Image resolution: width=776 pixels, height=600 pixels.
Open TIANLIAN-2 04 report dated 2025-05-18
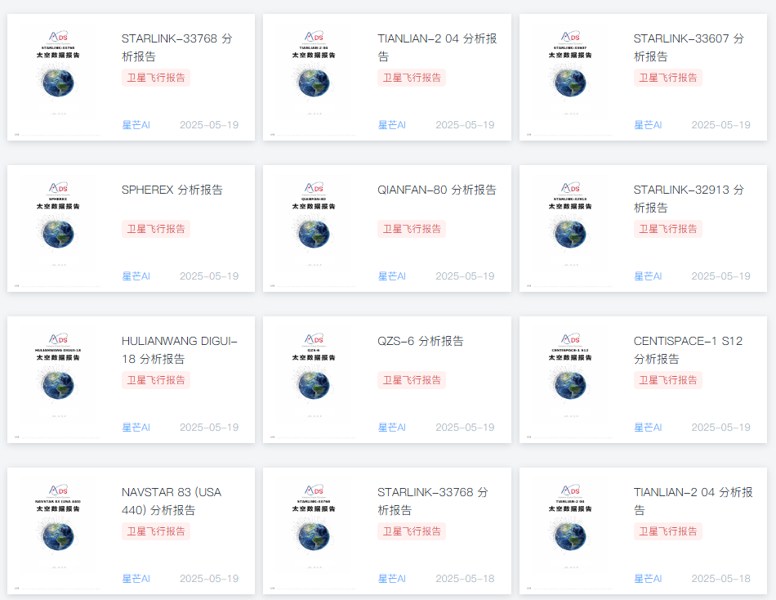pyautogui.click(x=692, y=501)
